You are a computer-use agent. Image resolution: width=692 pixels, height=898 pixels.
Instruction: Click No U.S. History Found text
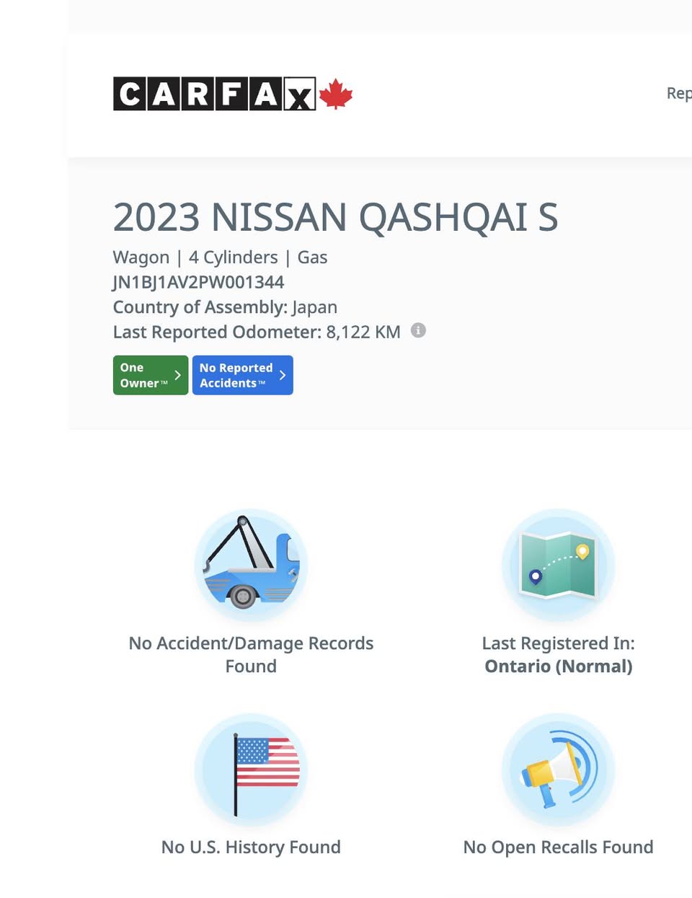[x=251, y=847]
